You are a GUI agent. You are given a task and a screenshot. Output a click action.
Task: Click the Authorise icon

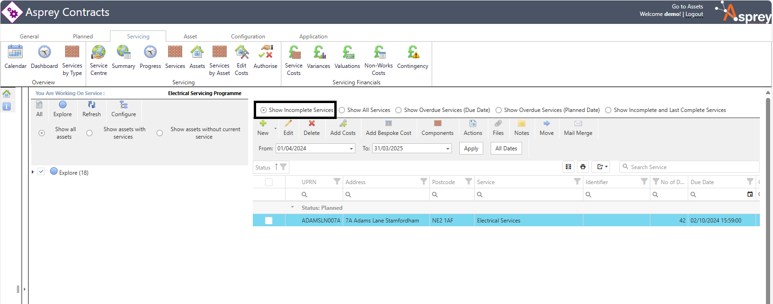(x=265, y=57)
